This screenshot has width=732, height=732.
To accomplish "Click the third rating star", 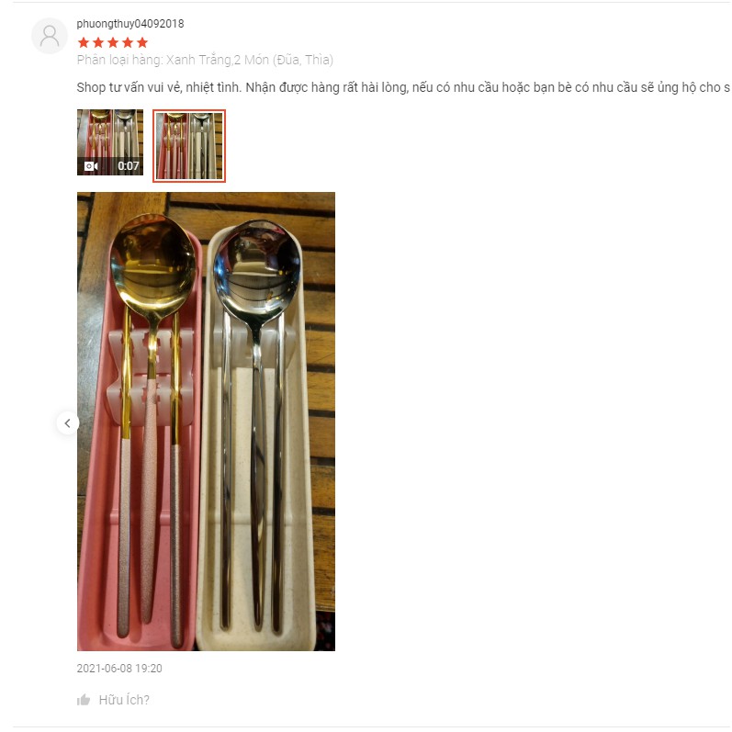I will [113, 43].
